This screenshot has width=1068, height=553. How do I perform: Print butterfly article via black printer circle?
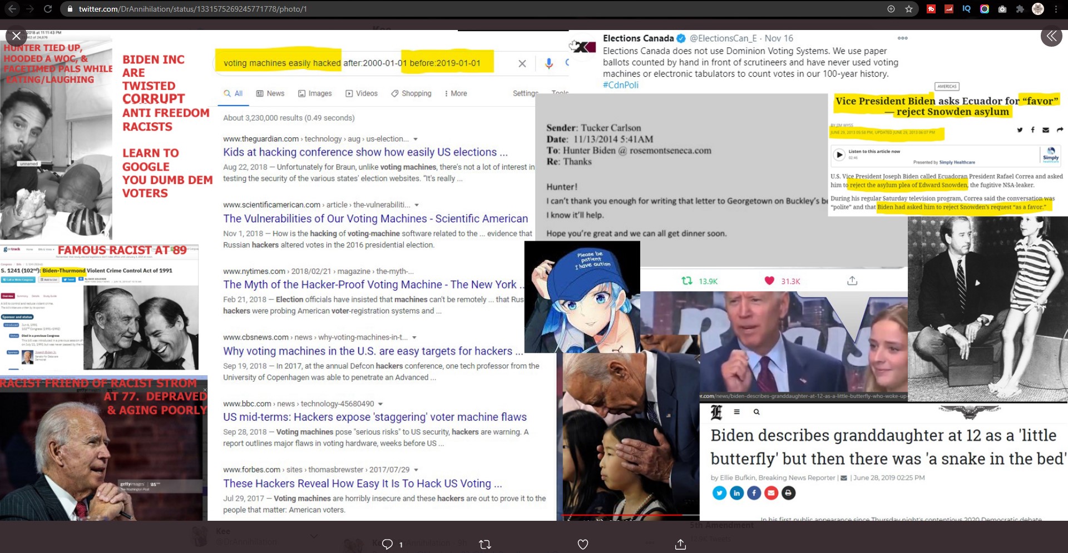788,493
